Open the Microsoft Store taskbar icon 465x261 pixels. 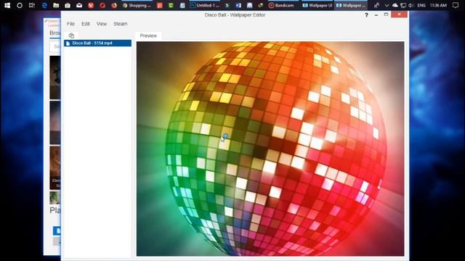(x=68, y=5)
